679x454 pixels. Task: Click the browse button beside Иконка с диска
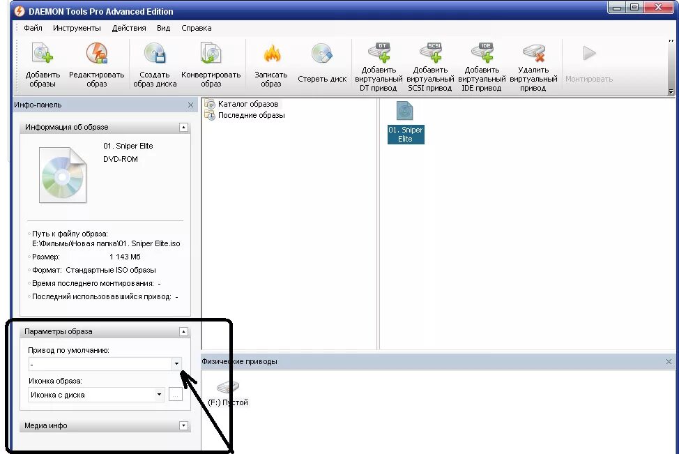click(176, 394)
